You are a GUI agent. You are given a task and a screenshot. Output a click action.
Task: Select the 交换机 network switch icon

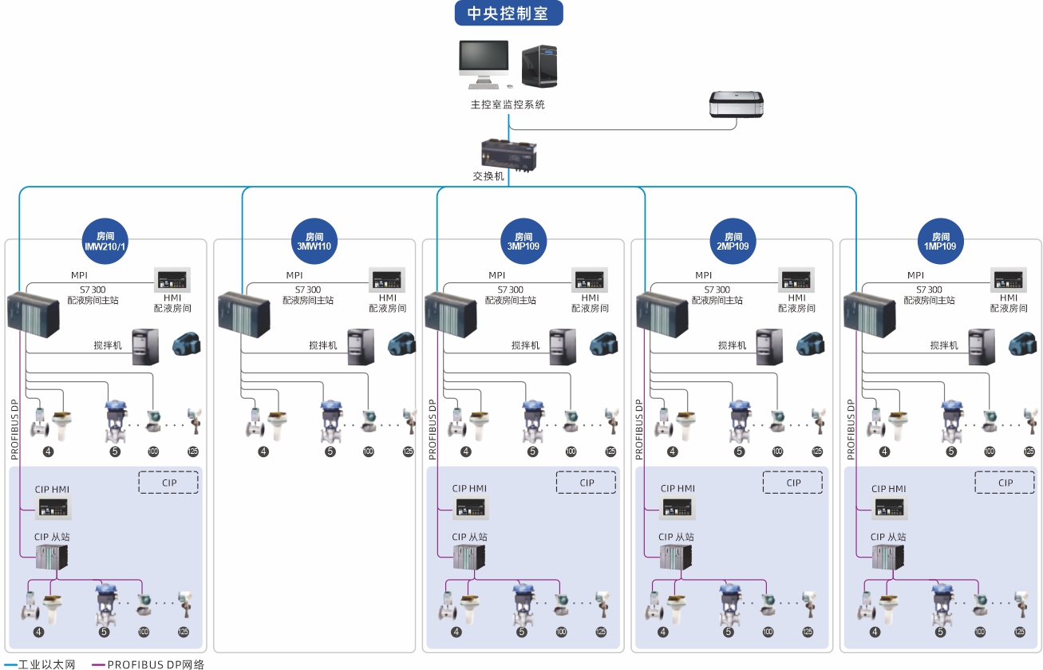pyautogui.click(x=508, y=155)
